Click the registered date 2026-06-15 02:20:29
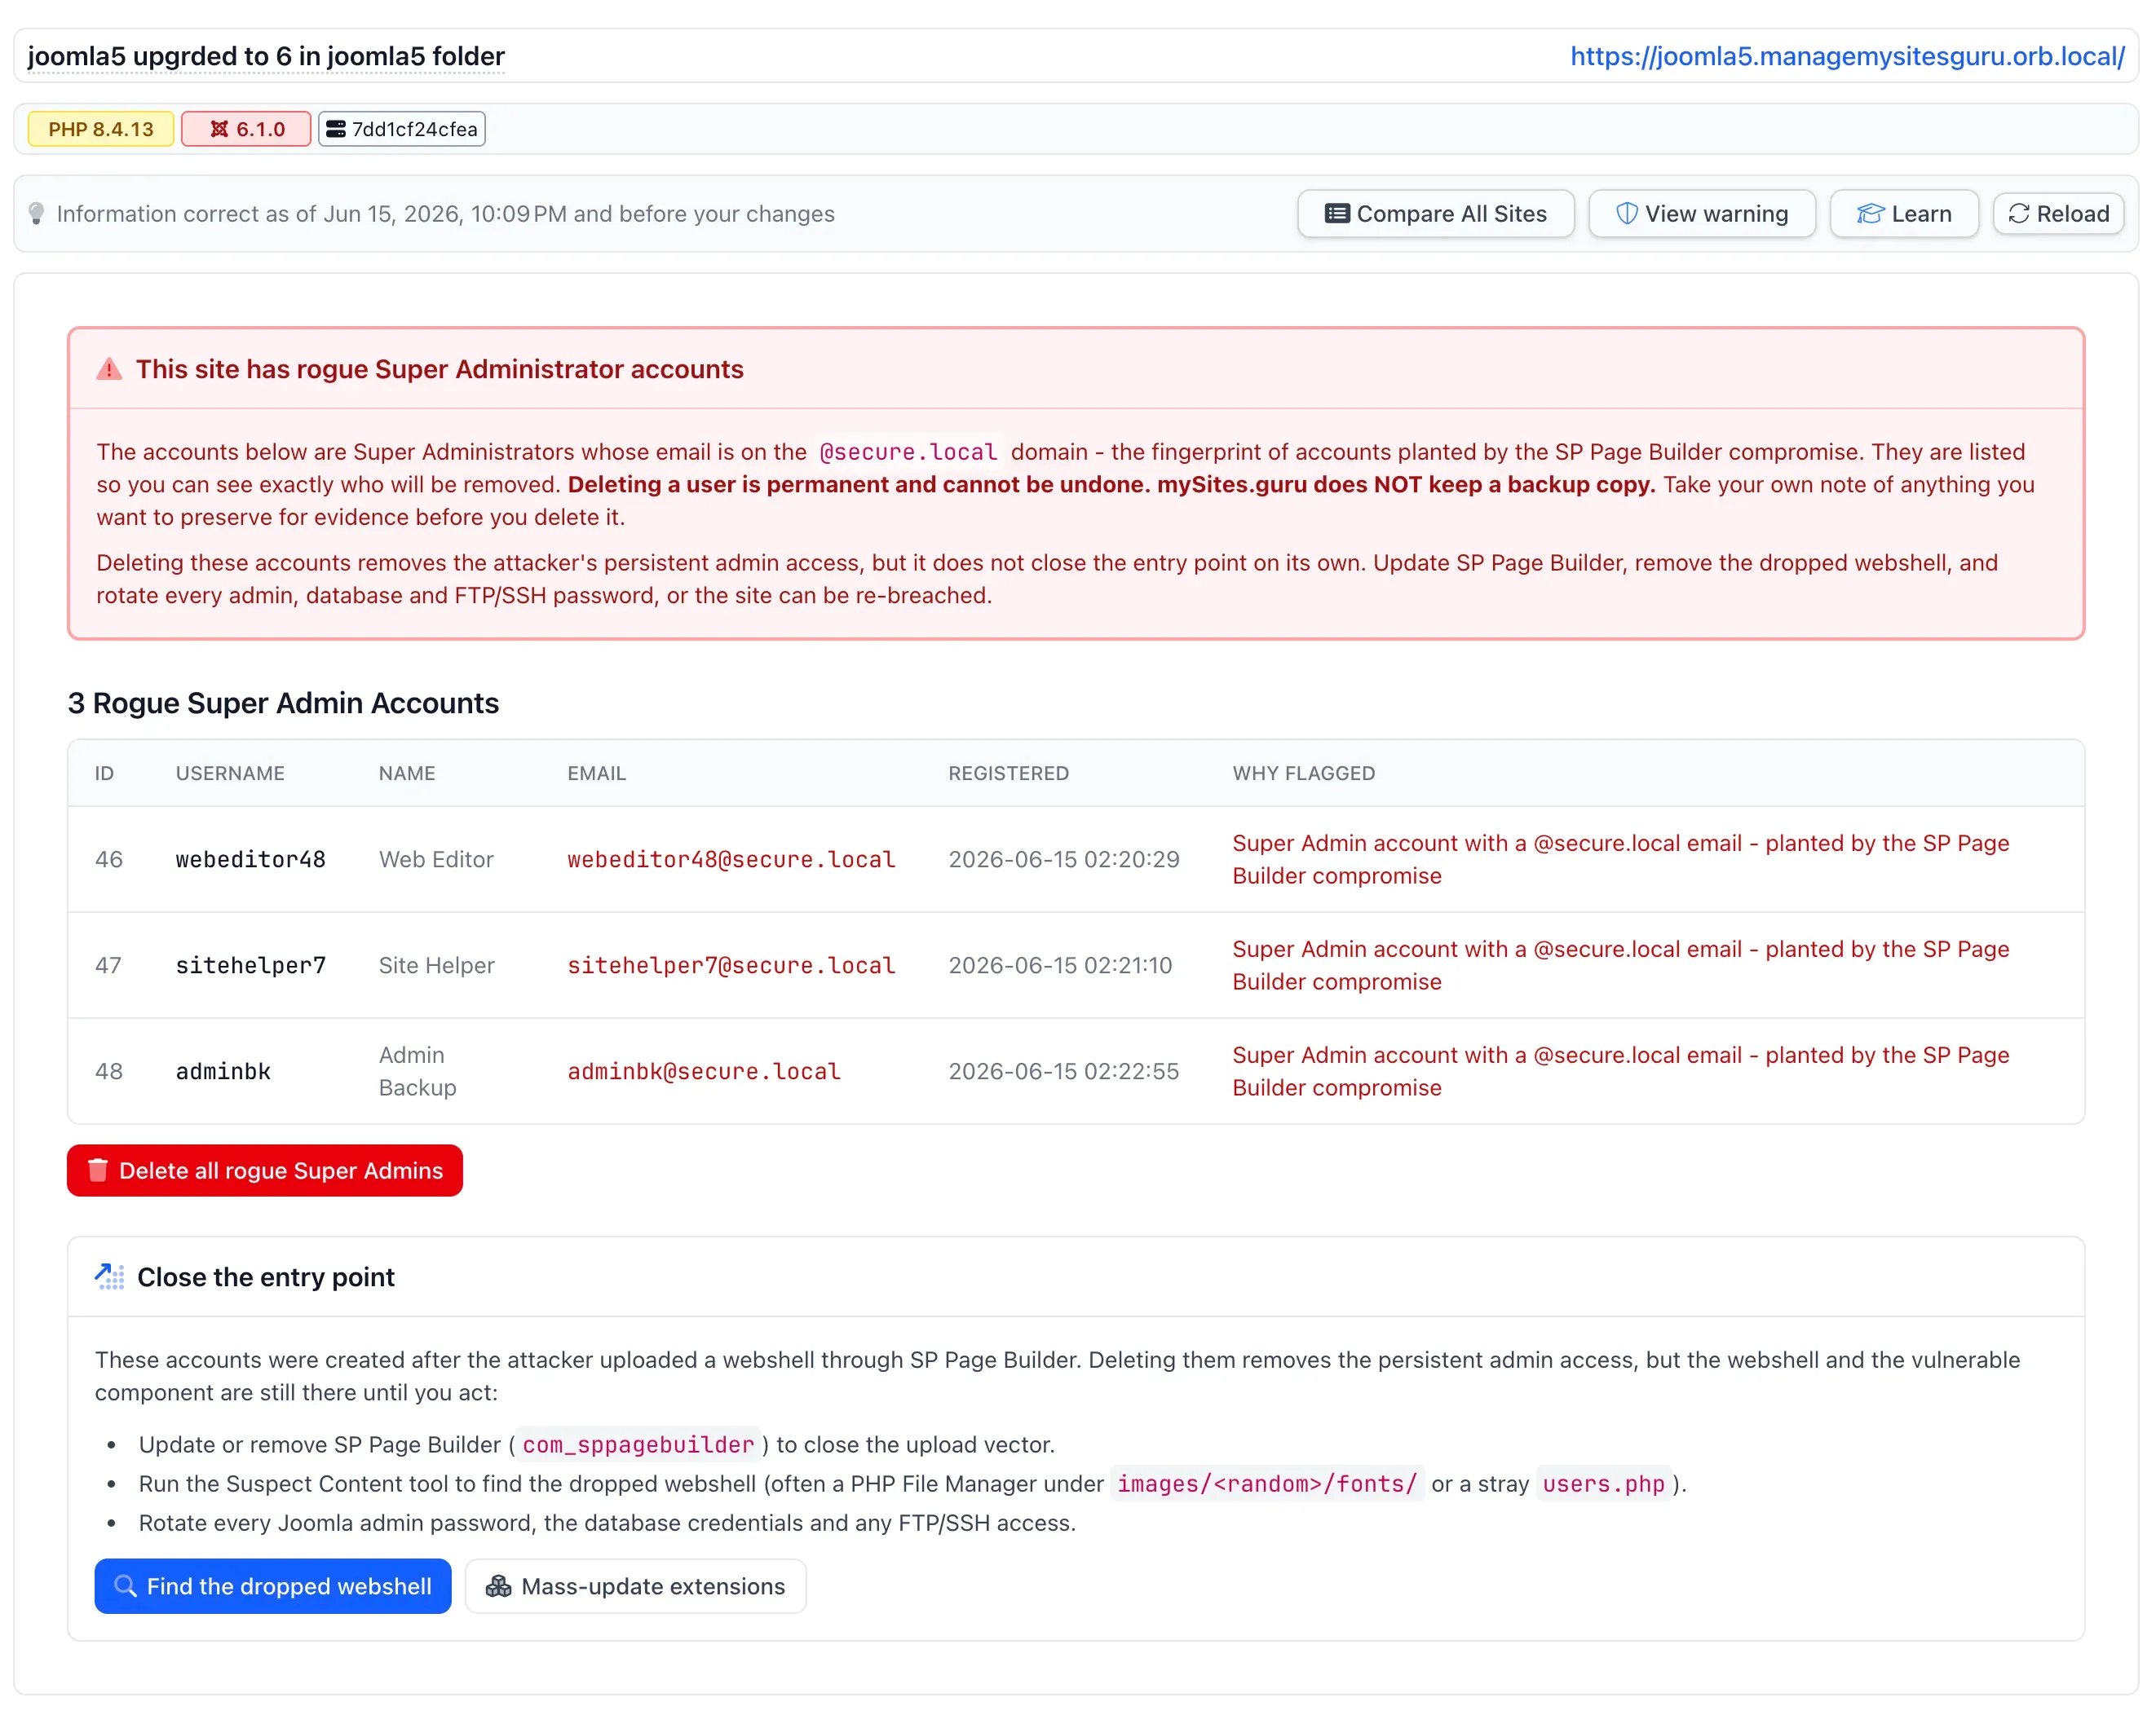This screenshot has height=1715, width=2156. 1064,858
